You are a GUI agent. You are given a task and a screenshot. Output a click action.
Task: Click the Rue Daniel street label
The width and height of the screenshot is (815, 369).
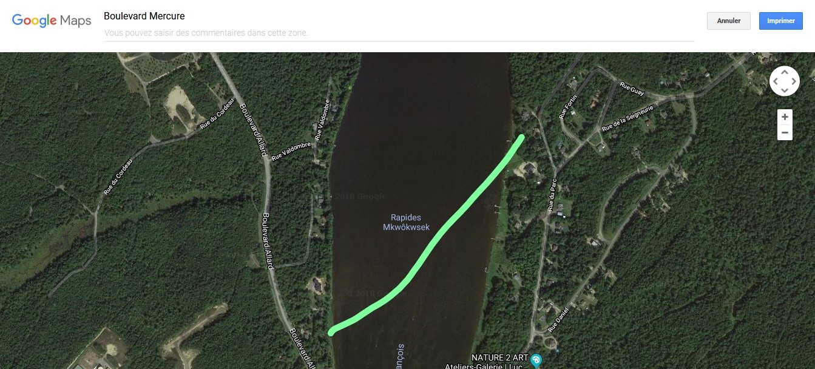coord(558,320)
